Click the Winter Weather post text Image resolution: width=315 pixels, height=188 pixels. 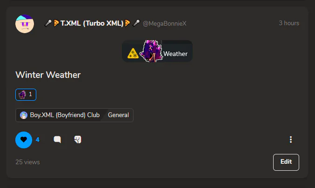click(48, 75)
